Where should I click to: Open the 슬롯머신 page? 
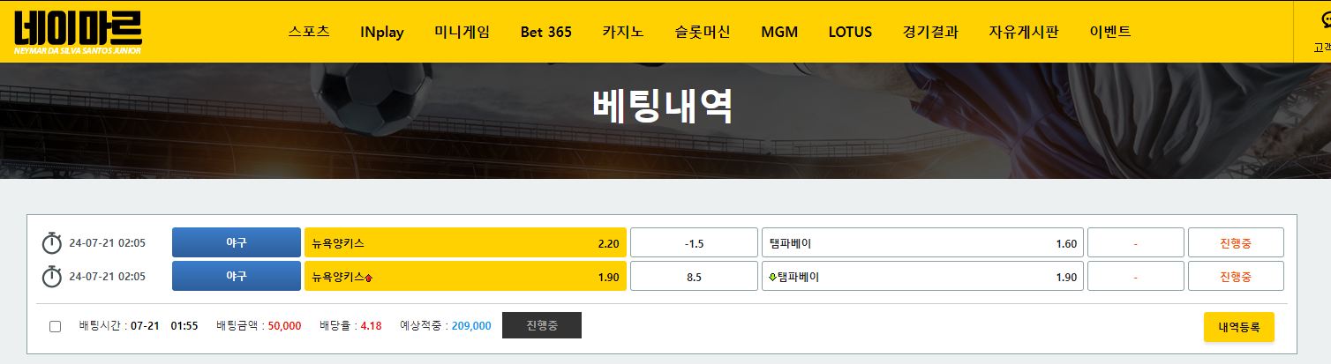(x=703, y=32)
